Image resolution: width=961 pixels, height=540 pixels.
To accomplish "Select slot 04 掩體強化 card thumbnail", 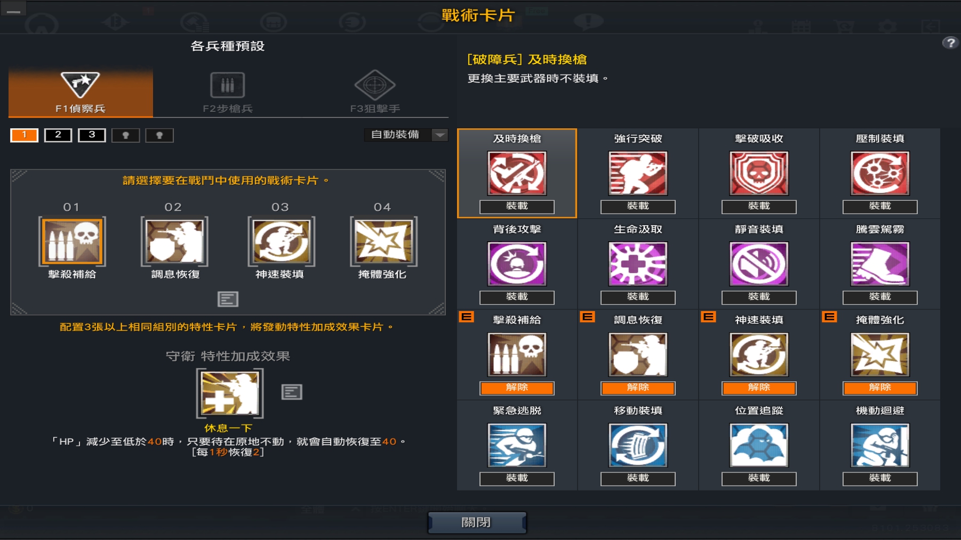I will click(x=383, y=241).
